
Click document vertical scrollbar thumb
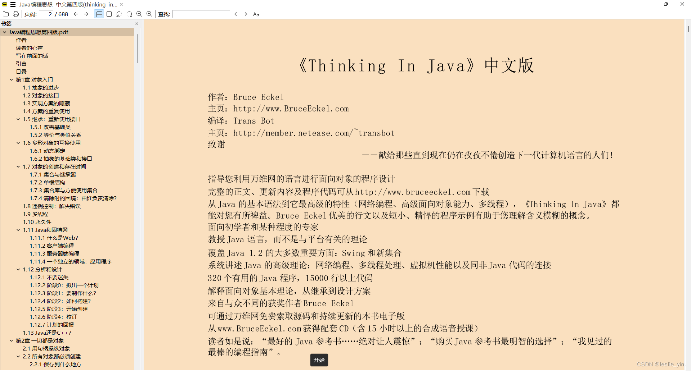click(x=688, y=29)
